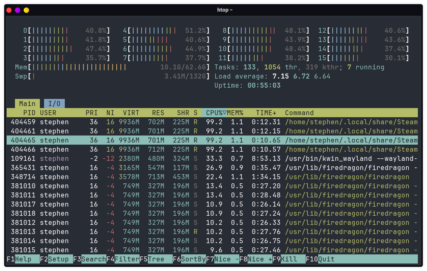The height and width of the screenshot is (271, 427).
Task: Select process row with PID 404466
Action: [x=212, y=149]
